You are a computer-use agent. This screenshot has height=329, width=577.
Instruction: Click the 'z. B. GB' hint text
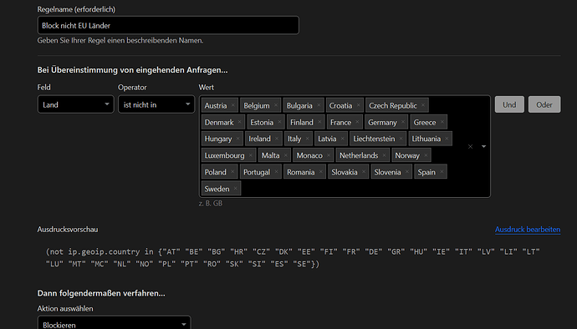pyautogui.click(x=211, y=203)
